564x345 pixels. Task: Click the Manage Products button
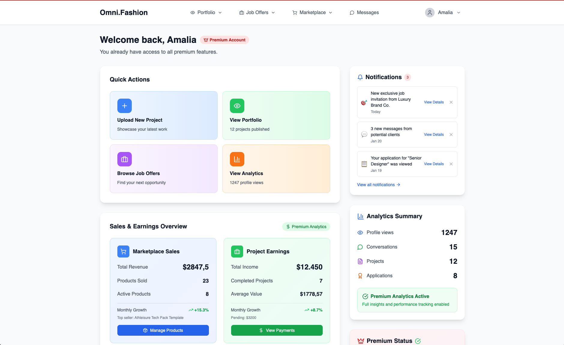click(x=163, y=330)
